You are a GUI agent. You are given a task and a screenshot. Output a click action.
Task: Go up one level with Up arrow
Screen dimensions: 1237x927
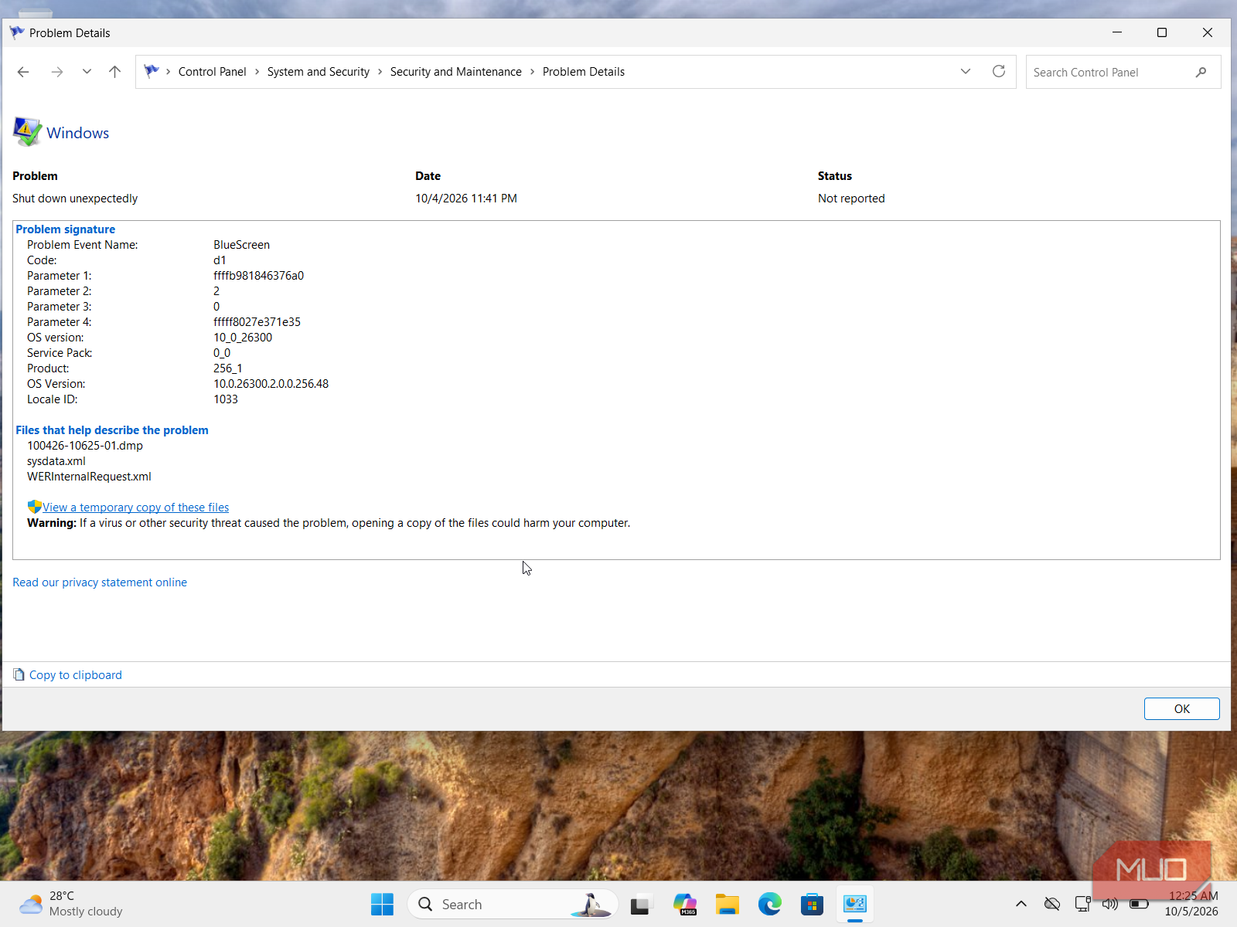(x=115, y=72)
